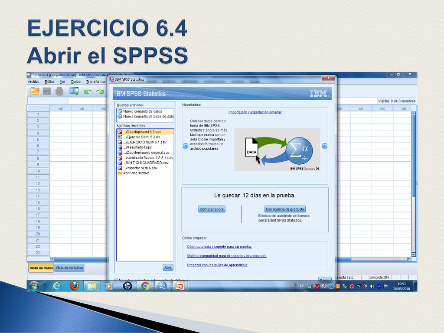Open the Archivo menu
This screenshot has height=333, width=444.
[x=33, y=82]
